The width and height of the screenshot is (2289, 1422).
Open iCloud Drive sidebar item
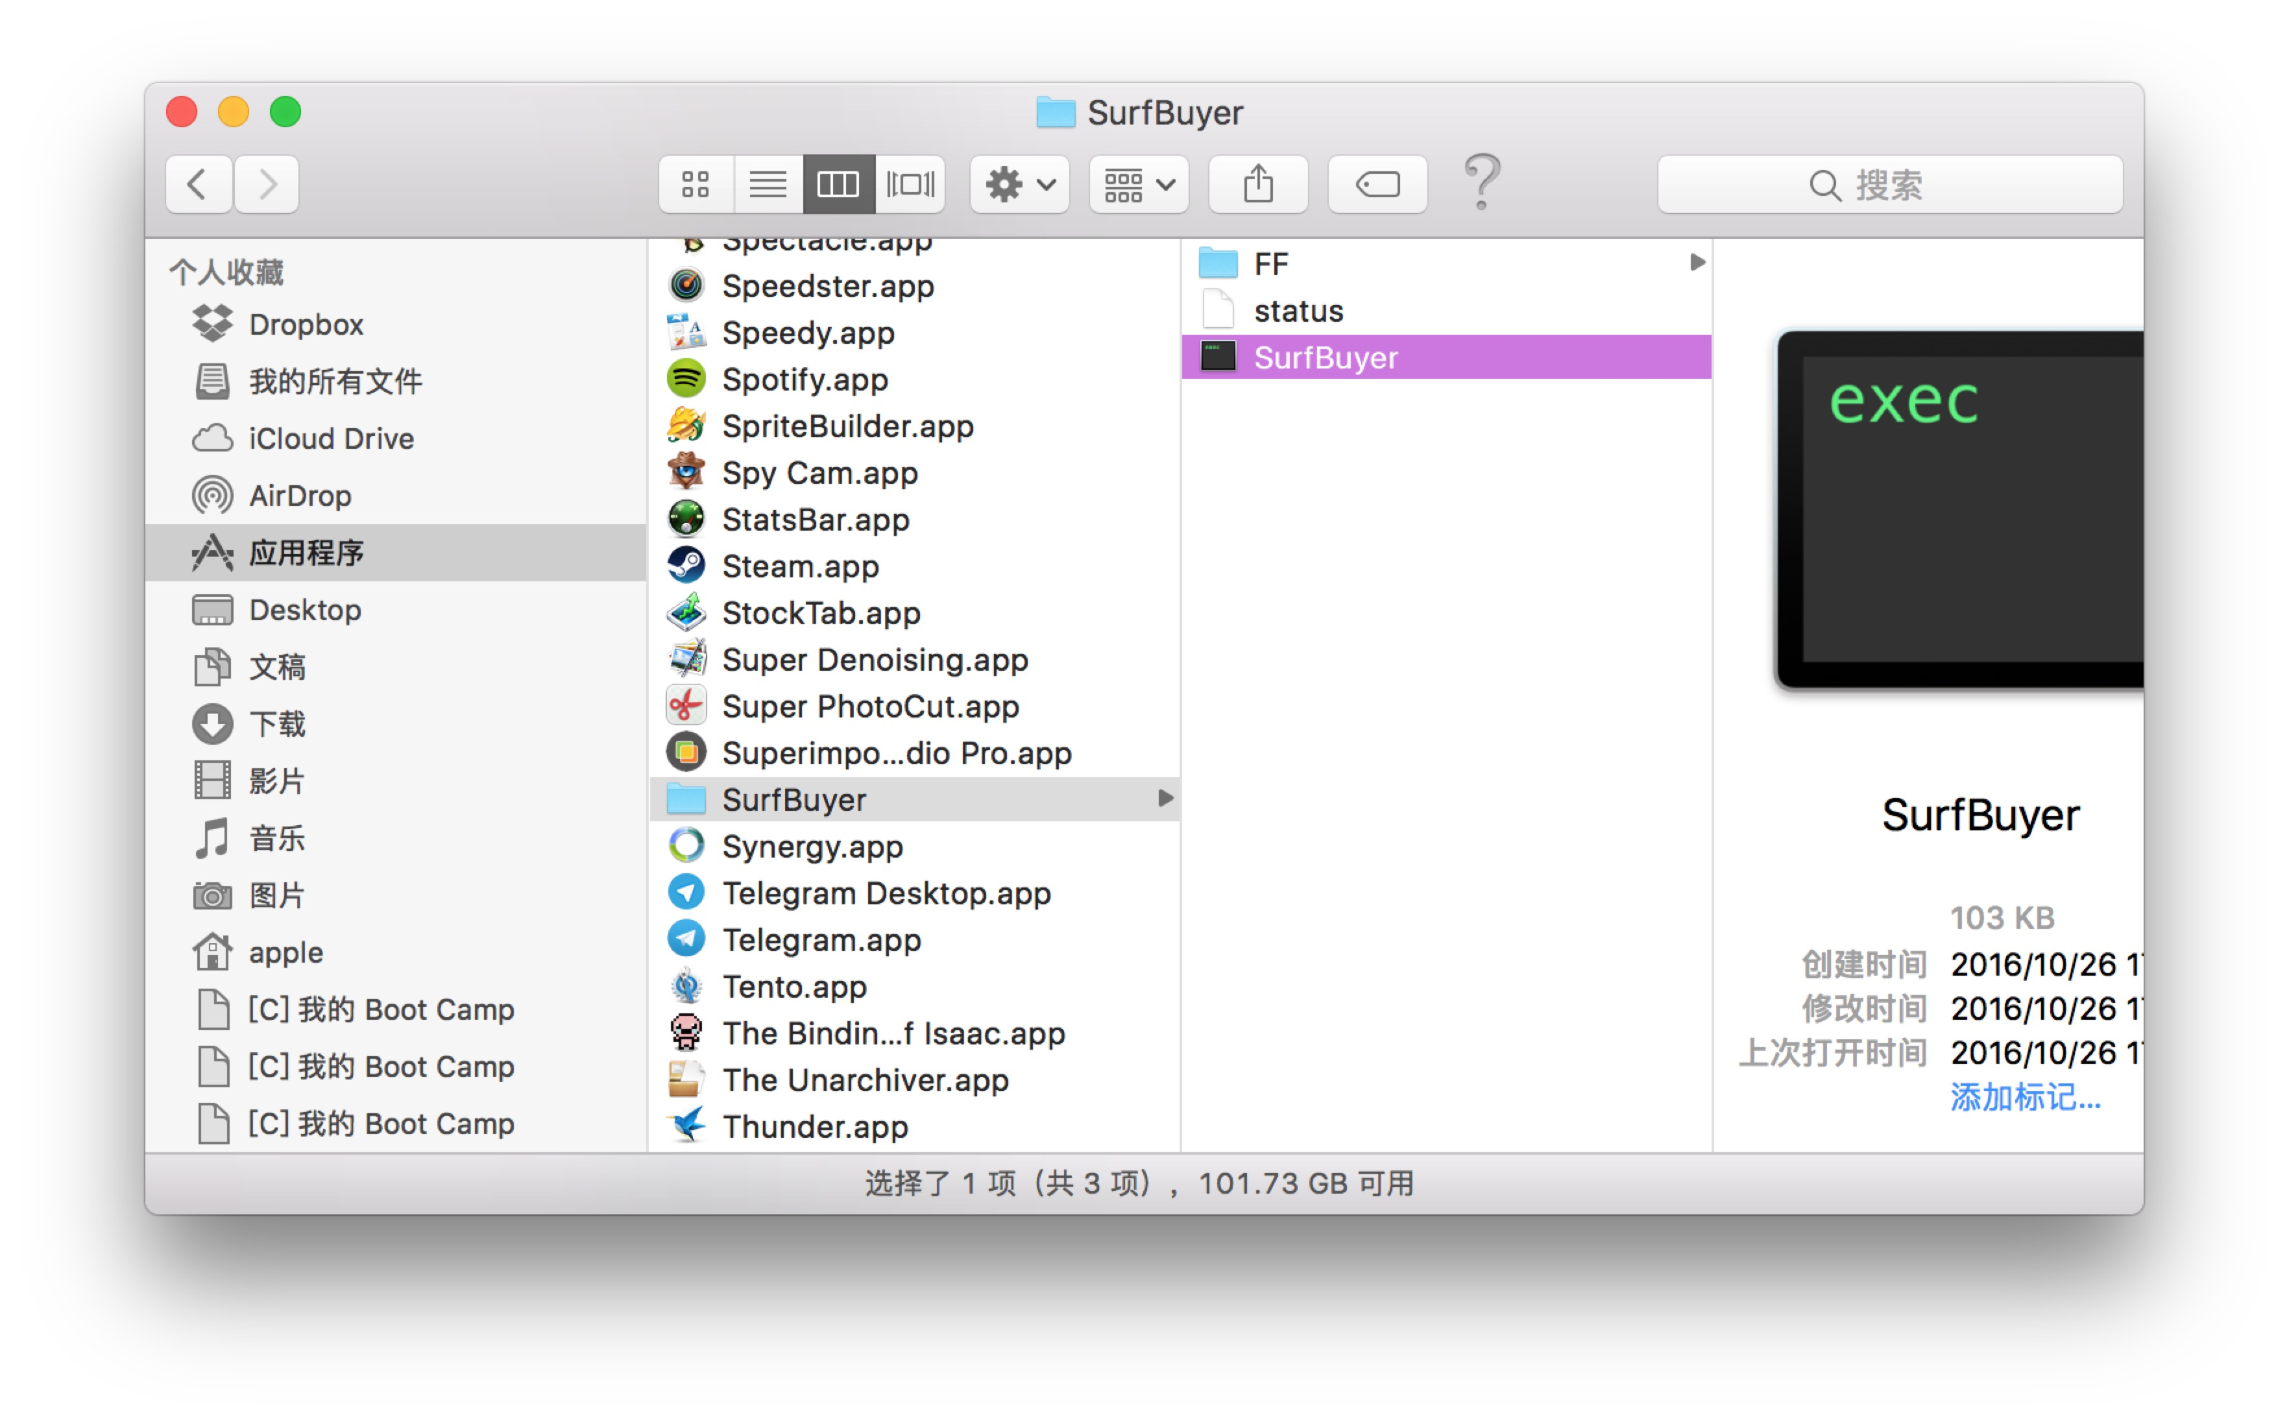pos(330,439)
